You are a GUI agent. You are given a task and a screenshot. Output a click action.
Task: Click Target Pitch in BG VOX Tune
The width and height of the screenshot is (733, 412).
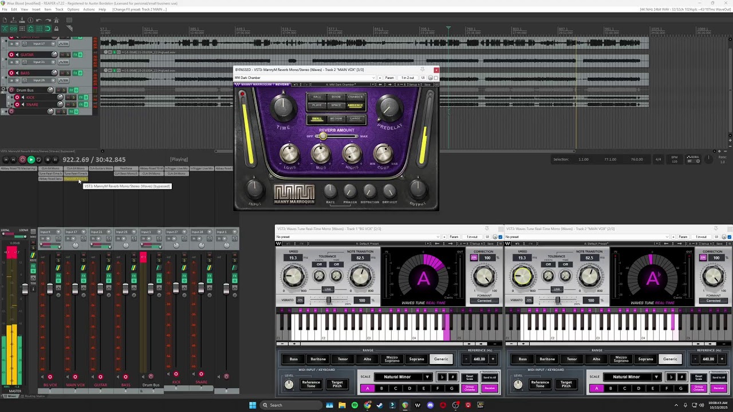pyautogui.click(x=337, y=384)
